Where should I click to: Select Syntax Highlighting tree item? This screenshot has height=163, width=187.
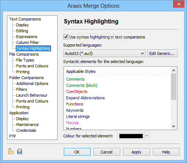[33, 48]
